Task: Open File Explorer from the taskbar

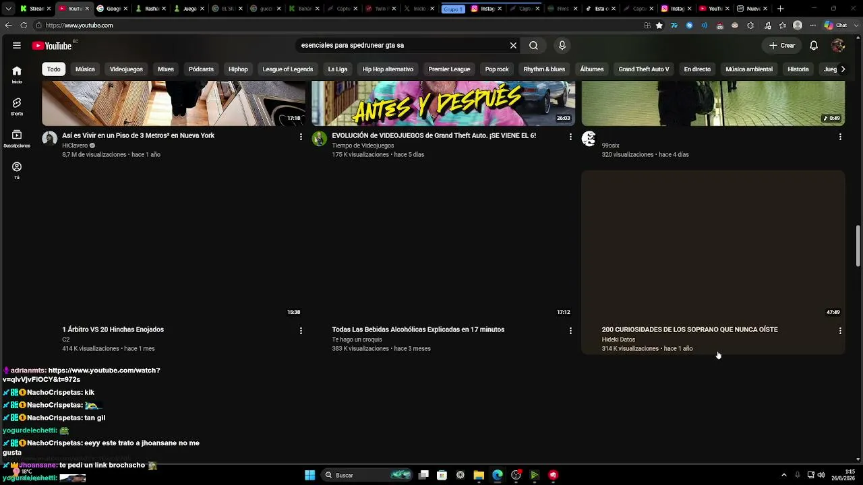Action: point(479,475)
